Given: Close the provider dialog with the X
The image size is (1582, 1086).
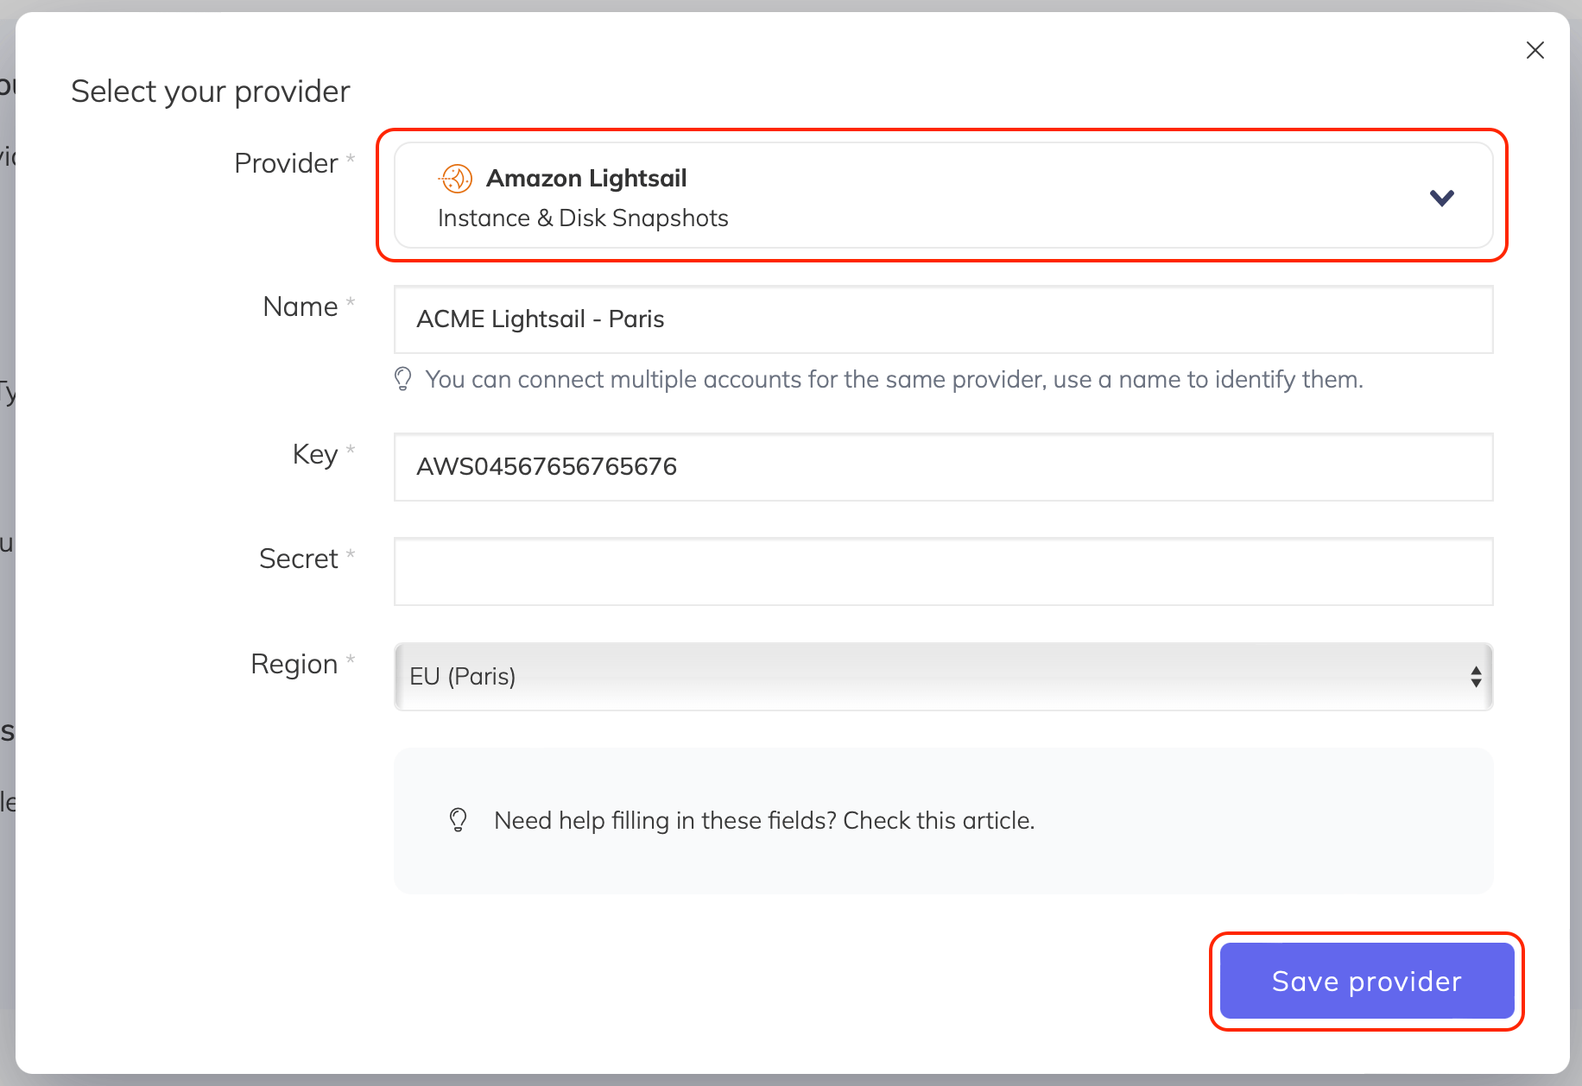Looking at the screenshot, I should coord(1535,50).
